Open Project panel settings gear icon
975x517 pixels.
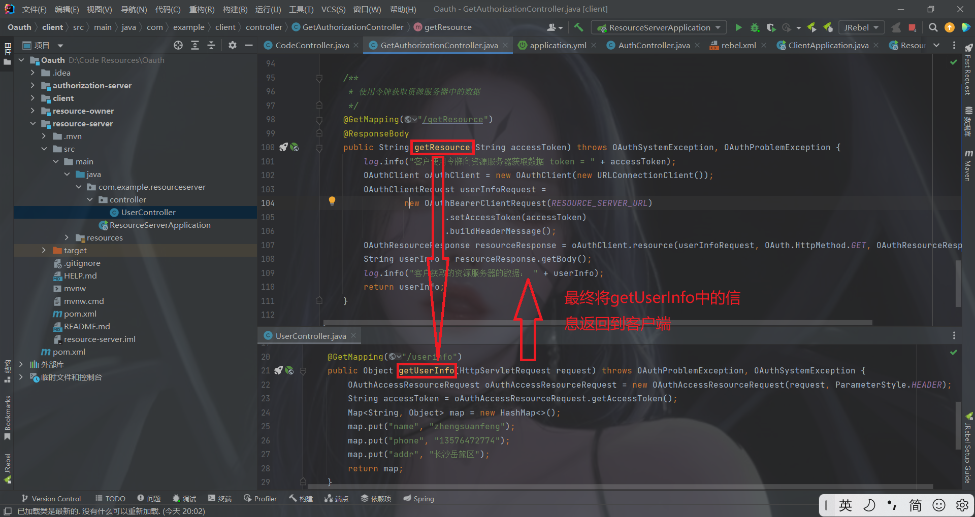point(233,45)
